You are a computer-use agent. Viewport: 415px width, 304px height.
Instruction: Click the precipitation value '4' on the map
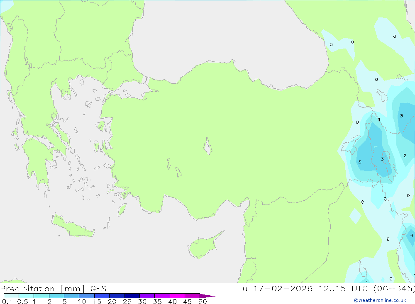[412, 236]
